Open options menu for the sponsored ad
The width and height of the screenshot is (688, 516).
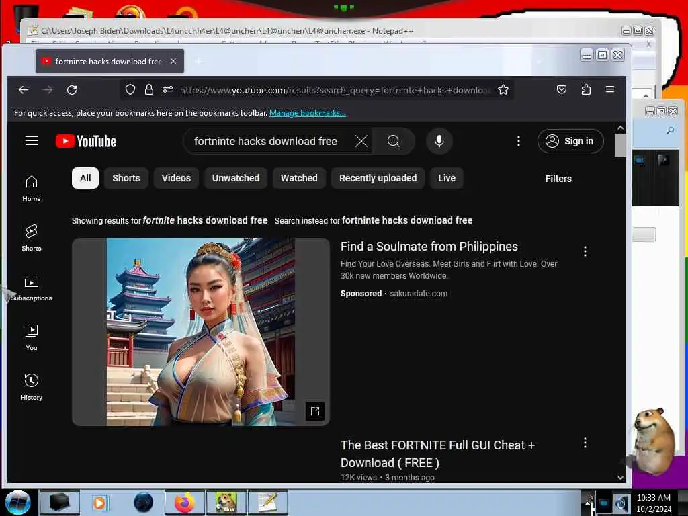(585, 251)
